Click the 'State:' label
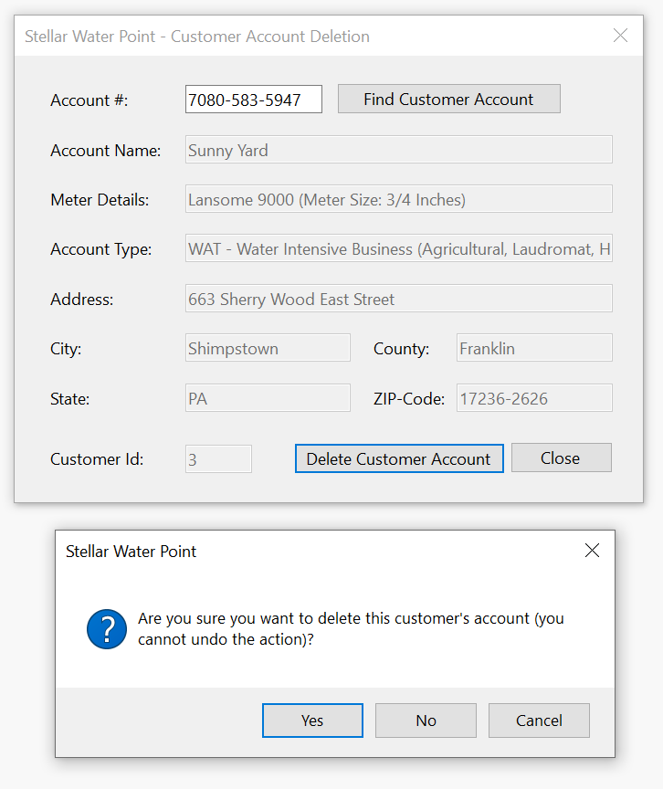Viewport: 663px width, 789px height. coord(70,399)
